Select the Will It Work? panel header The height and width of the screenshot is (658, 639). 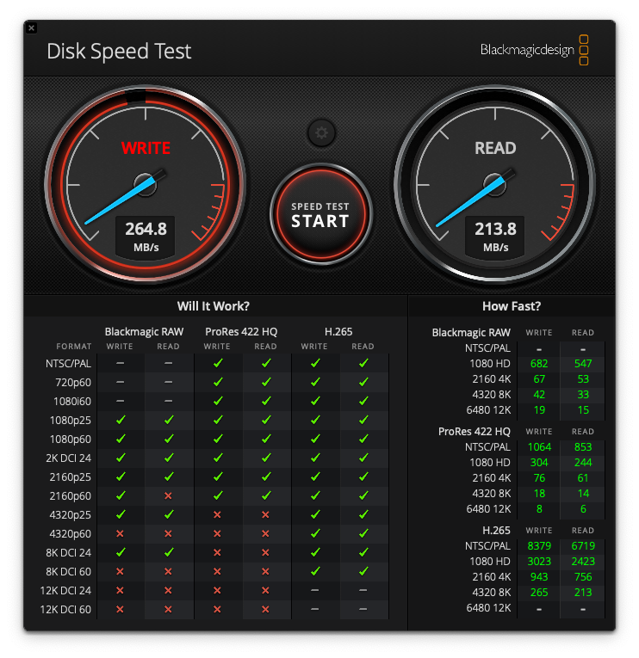pyautogui.click(x=214, y=305)
